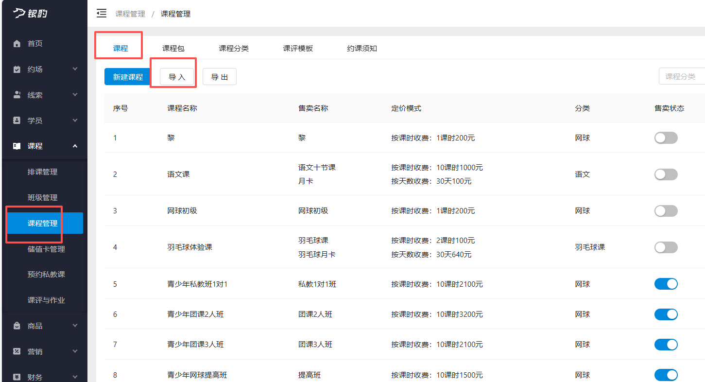The height and width of the screenshot is (382, 705).
Task: Select the 线索 leads icon in sidebar
Action: (x=16, y=94)
